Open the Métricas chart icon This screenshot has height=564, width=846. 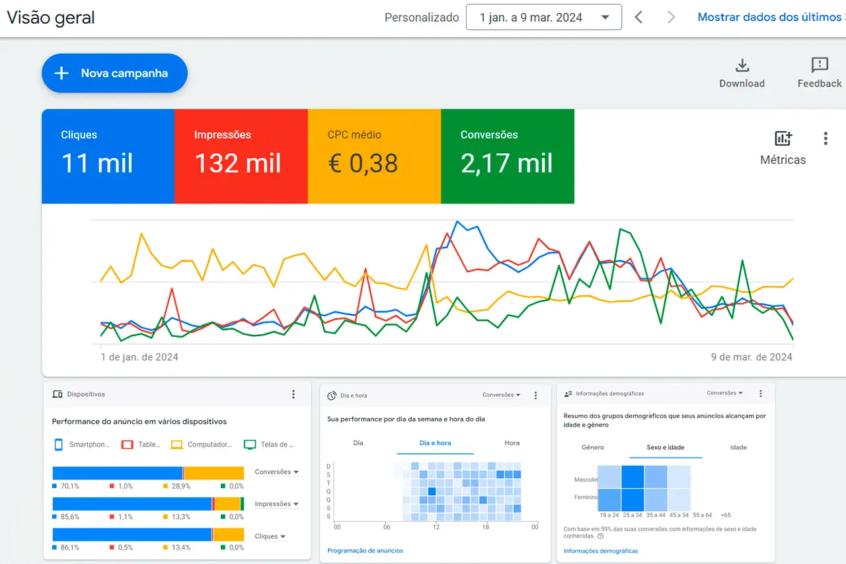point(783,139)
